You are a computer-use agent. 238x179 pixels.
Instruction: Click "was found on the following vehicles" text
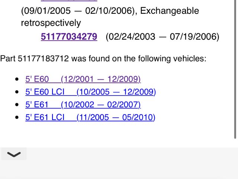coord(139,59)
